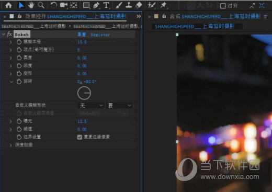Expand the 曝光 property
The height and width of the screenshot is (192, 272).
pos(11,121)
